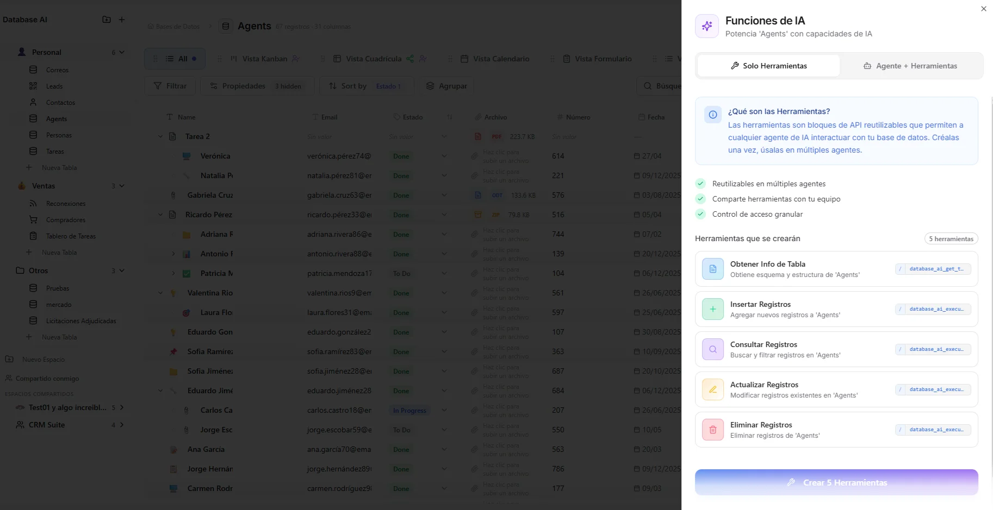Select the Consultar Registros search icon
Screen dimensions: 993x510
coord(712,349)
